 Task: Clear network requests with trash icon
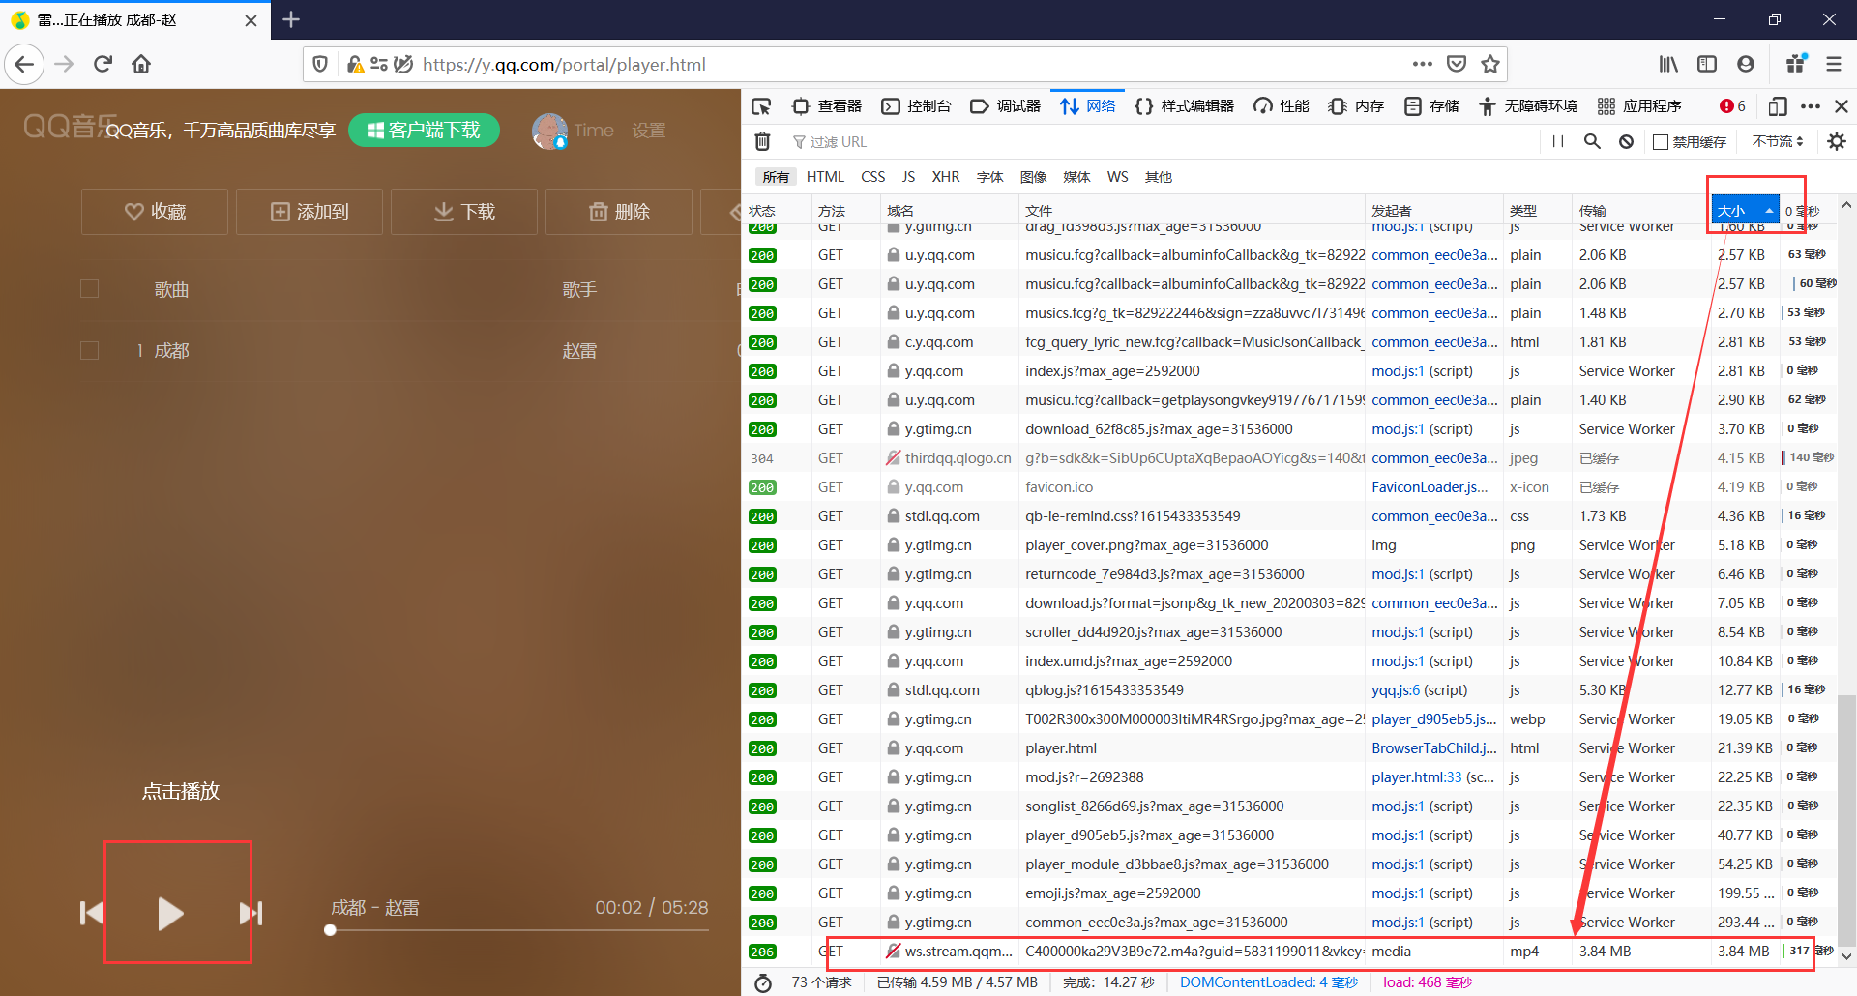[x=762, y=142]
